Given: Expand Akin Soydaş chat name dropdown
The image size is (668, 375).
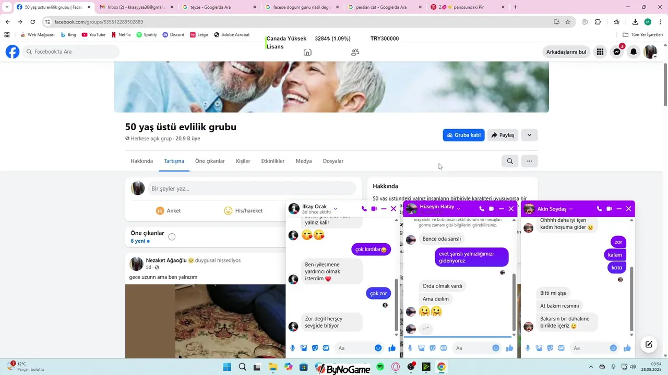Looking at the screenshot, I should click(x=571, y=209).
